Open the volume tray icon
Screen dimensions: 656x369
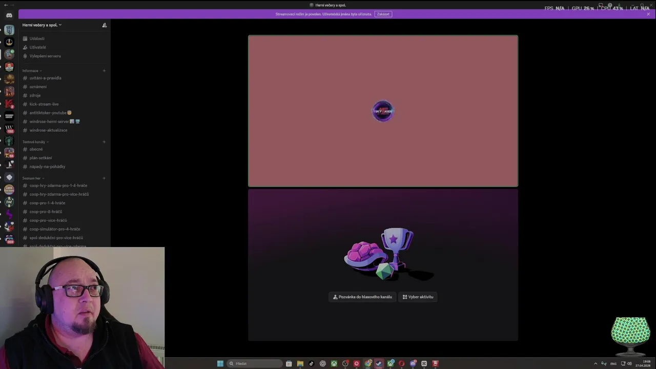(629, 363)
